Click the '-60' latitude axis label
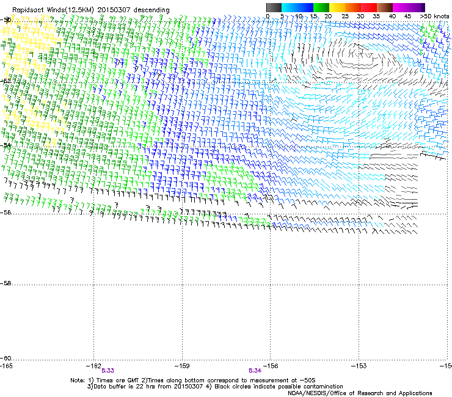Image resolution: width=452 pixels, height=397 pixels. click(5, 359)
